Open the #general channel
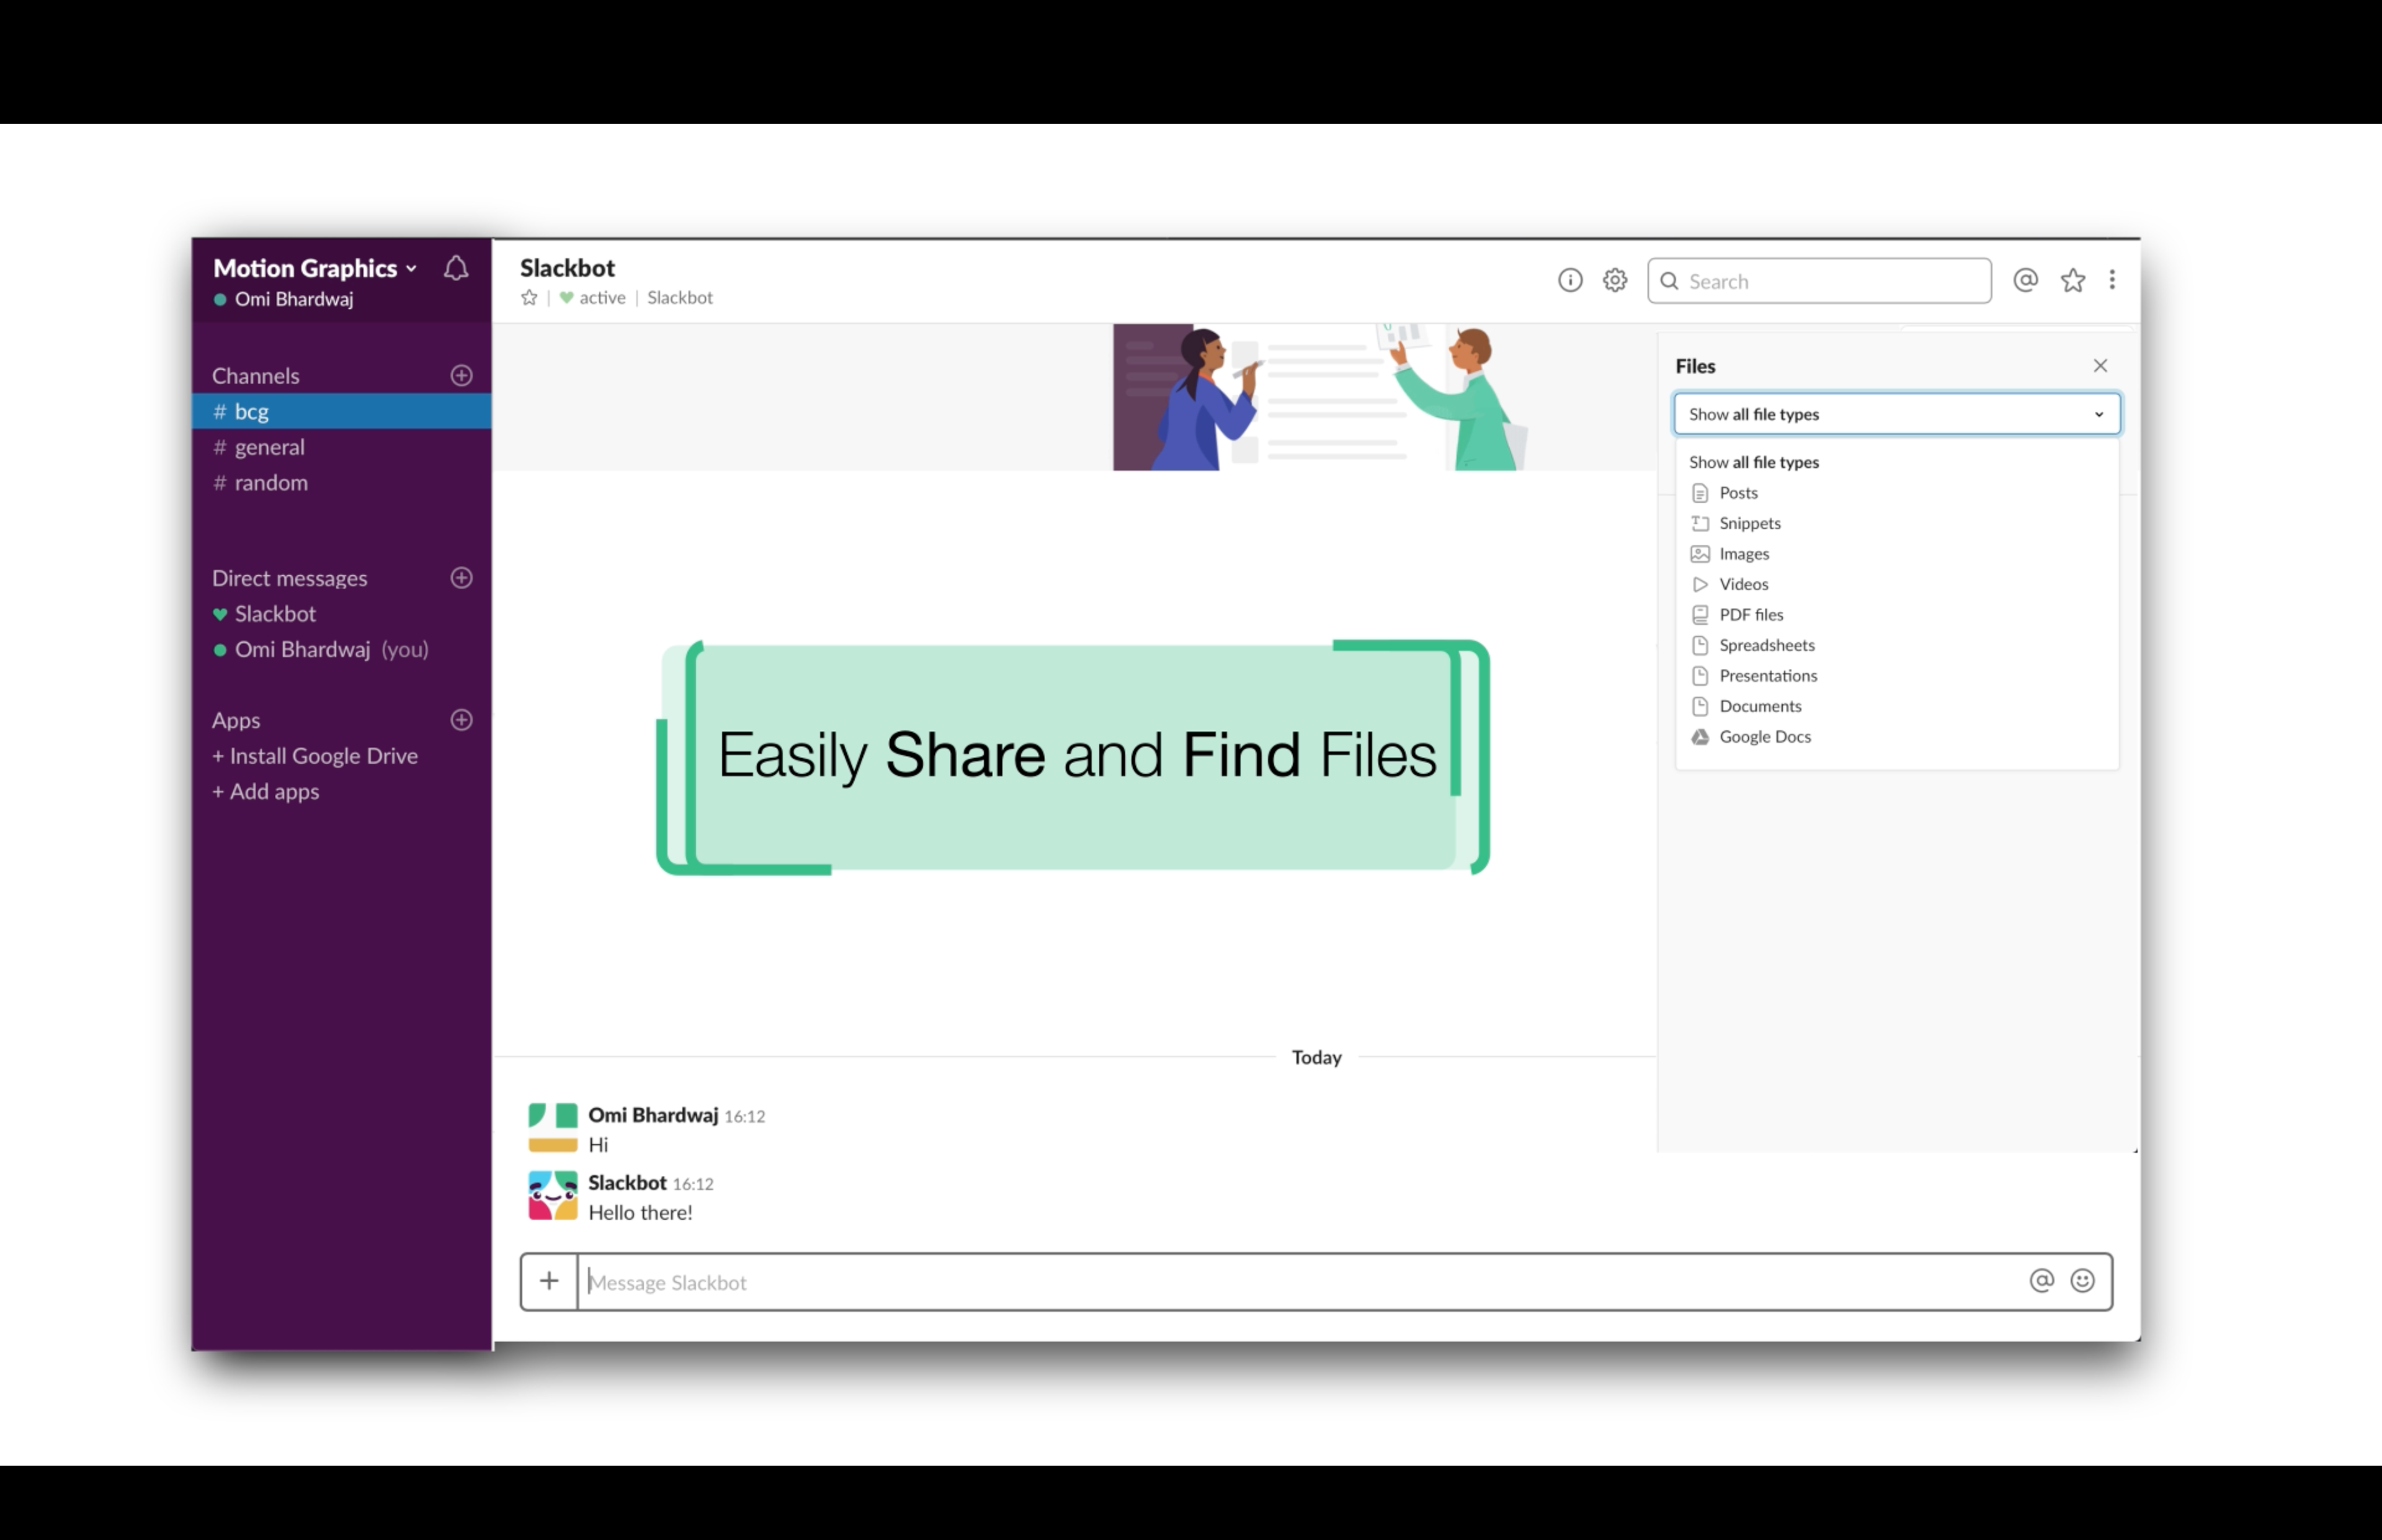2382x1540 pixels. (269, 447)
